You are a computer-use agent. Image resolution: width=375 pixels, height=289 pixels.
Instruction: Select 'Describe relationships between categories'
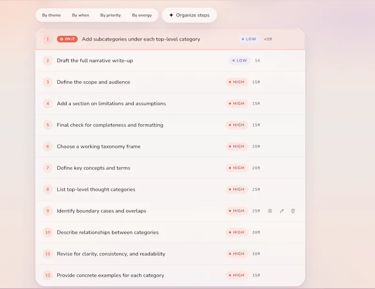click(x=108, y=233)
